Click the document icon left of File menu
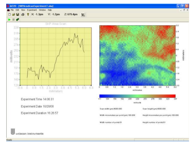 click(x=8, y=10)
